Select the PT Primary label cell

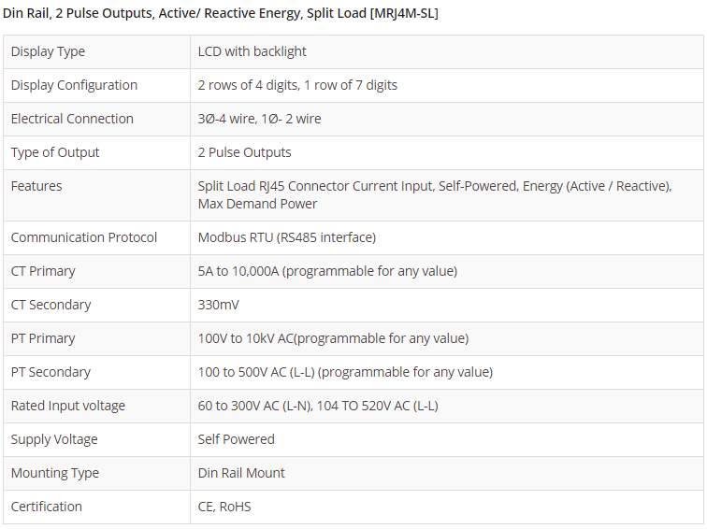coord(43,338)
